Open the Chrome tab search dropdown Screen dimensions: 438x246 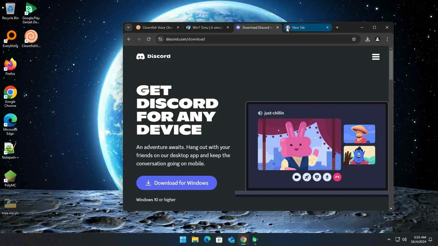pos(128,27)
